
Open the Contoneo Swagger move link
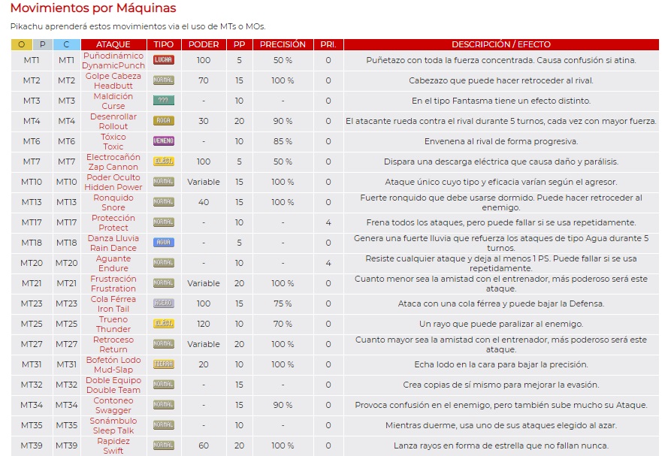tap(113, 406)
